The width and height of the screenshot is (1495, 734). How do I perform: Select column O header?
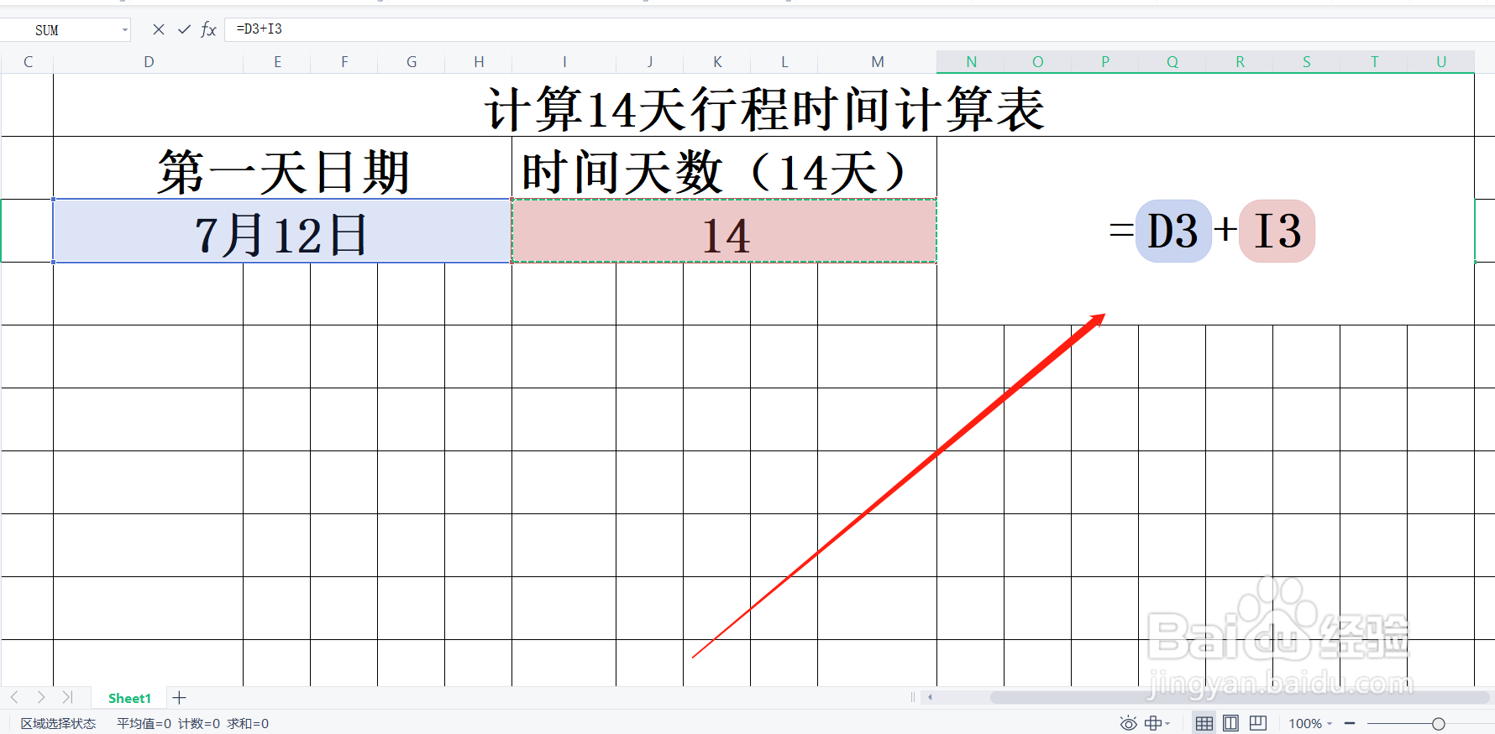(1038, 62)
